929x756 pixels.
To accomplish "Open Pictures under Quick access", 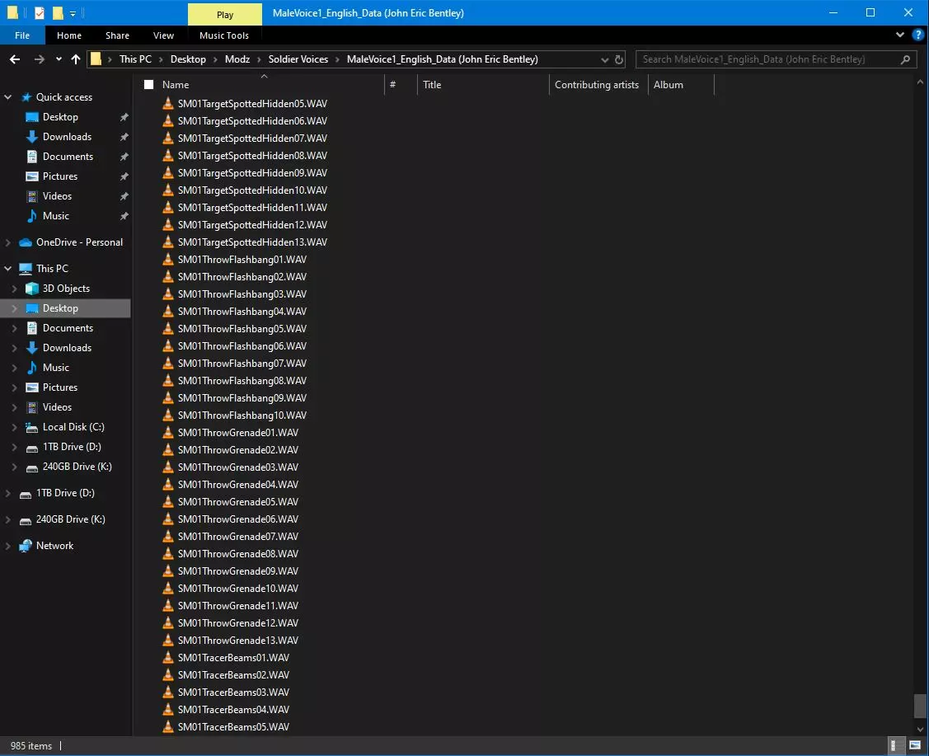I will [x=60, y=176].
